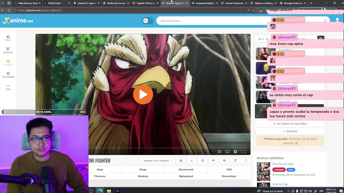Take a screenshot with the player camera icon
This screenshot has width=344, height=193.
(x=219, y=152)
